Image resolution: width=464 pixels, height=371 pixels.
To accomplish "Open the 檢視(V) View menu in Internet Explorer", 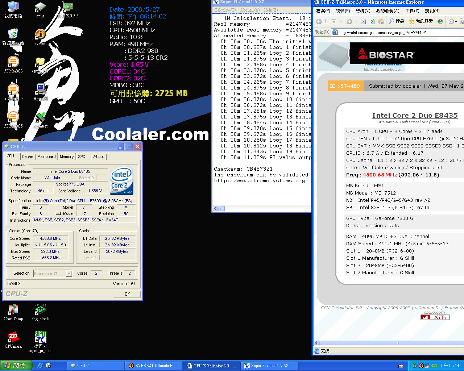I will click(363, 11).
